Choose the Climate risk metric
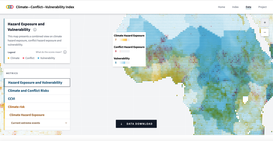273x141 pixels. coord(16,107)
